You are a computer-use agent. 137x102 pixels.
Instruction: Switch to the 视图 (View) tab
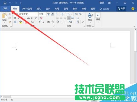pos(93,9)
